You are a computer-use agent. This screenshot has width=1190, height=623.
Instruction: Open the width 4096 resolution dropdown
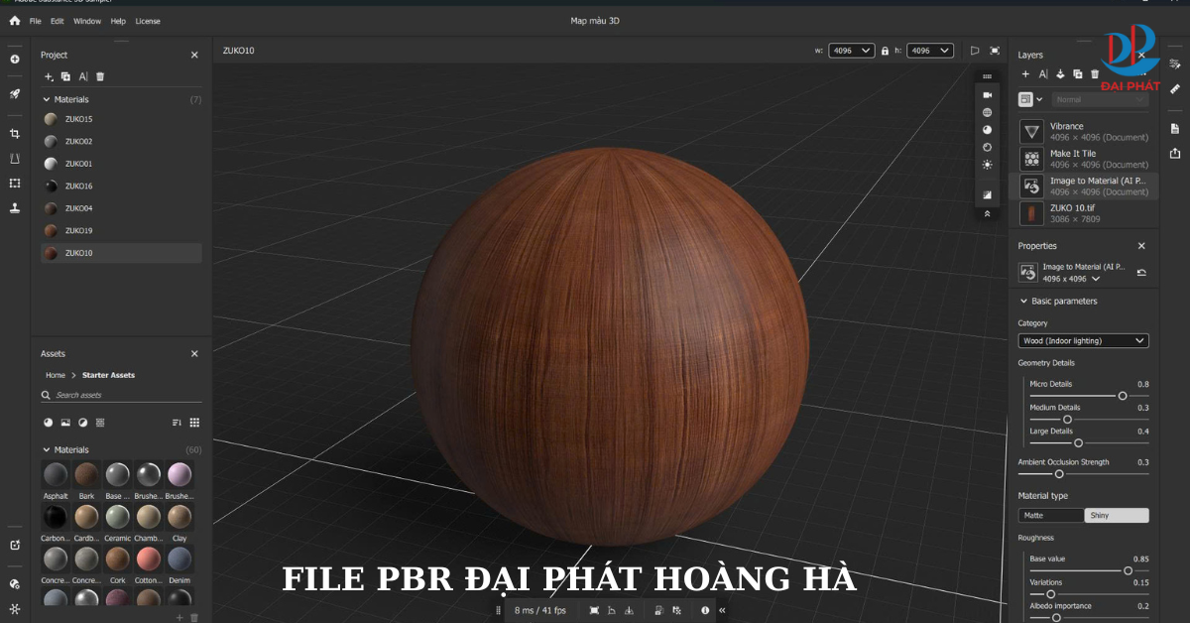pyautogui.click(x=851, y=50)
